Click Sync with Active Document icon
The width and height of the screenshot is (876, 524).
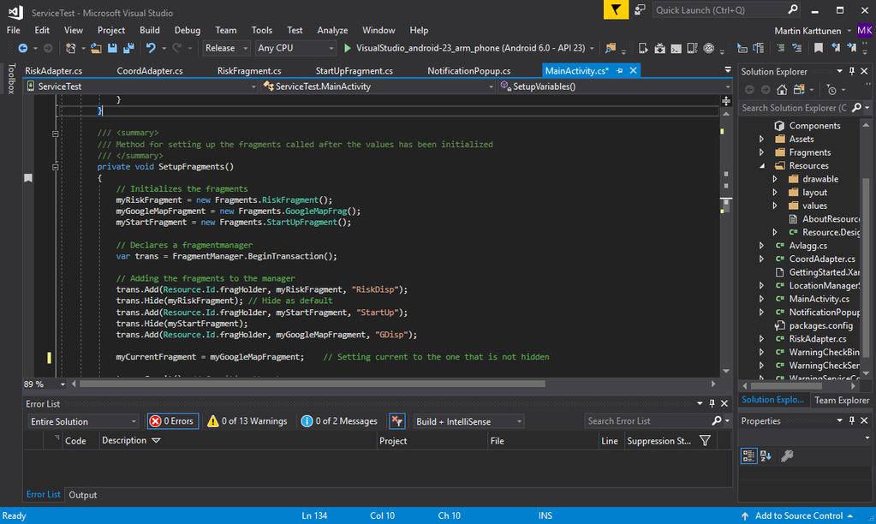click(x=799, y=89)
